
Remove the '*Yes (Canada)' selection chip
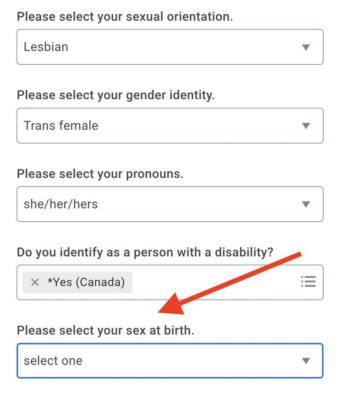click(x=35, y=282)
